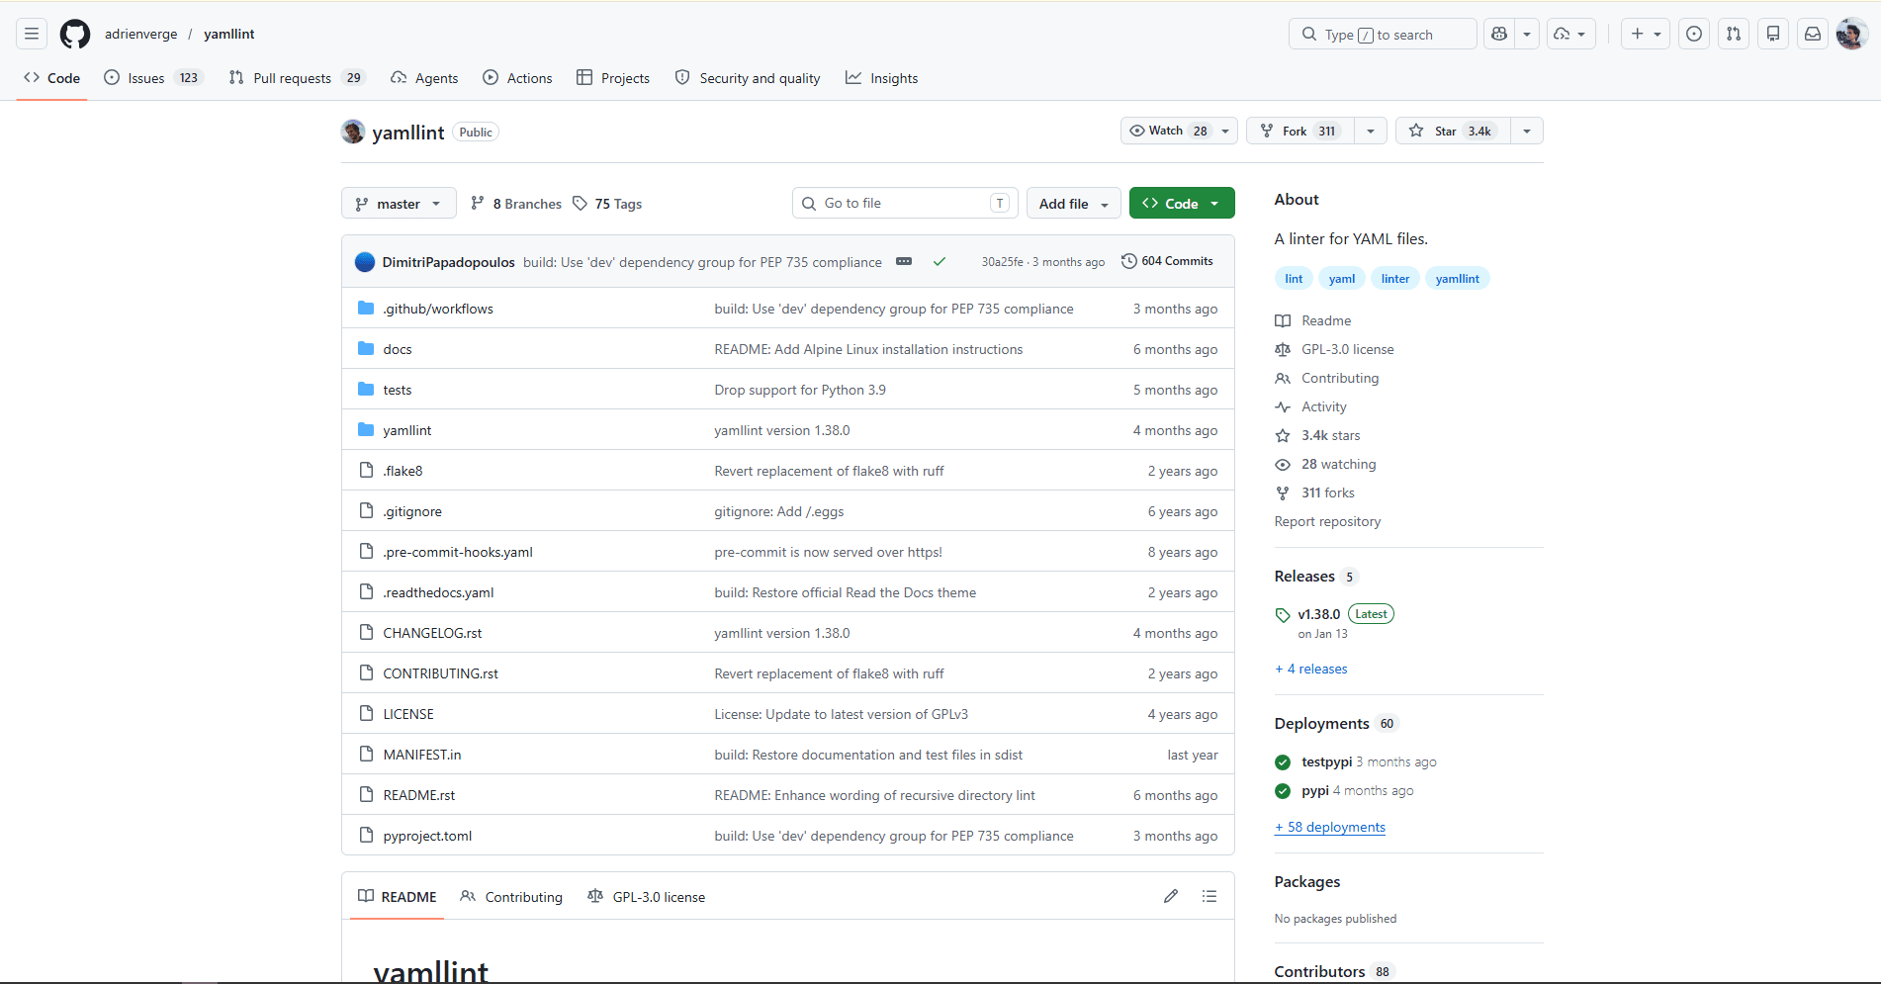This screenshot has width=1881, height=984.
Task: Click DimitriPapadopoulos author avatar
Action: point(365,262)
